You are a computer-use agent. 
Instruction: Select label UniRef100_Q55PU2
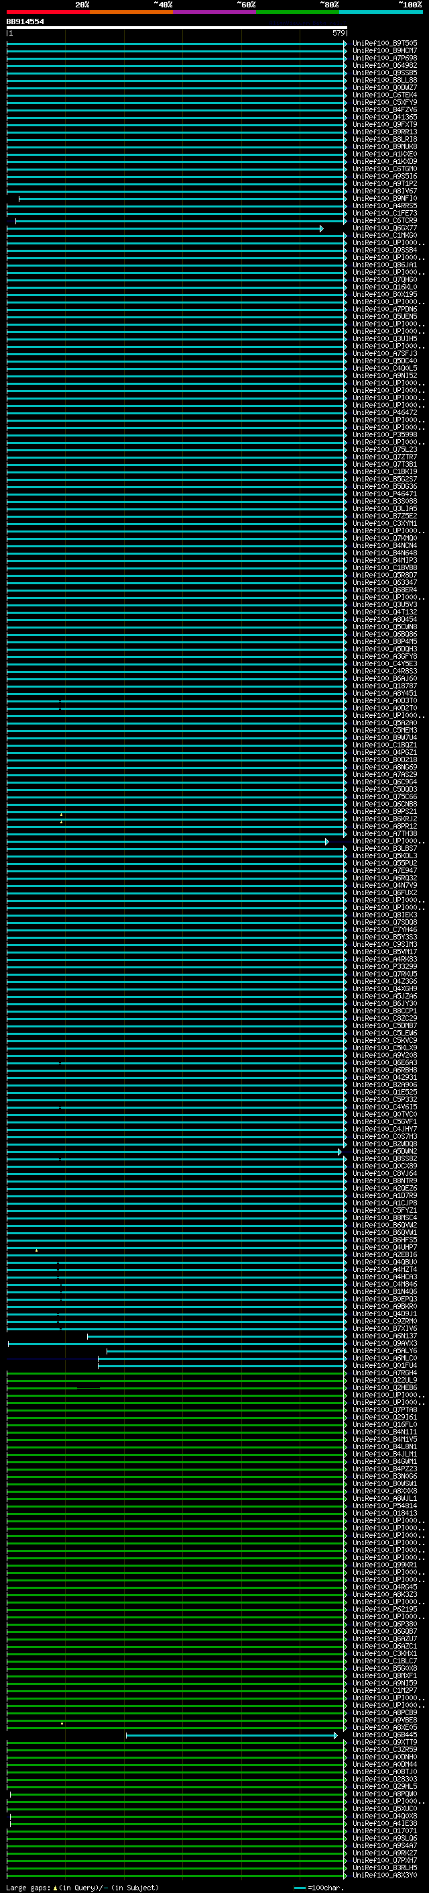coord(385,863)
